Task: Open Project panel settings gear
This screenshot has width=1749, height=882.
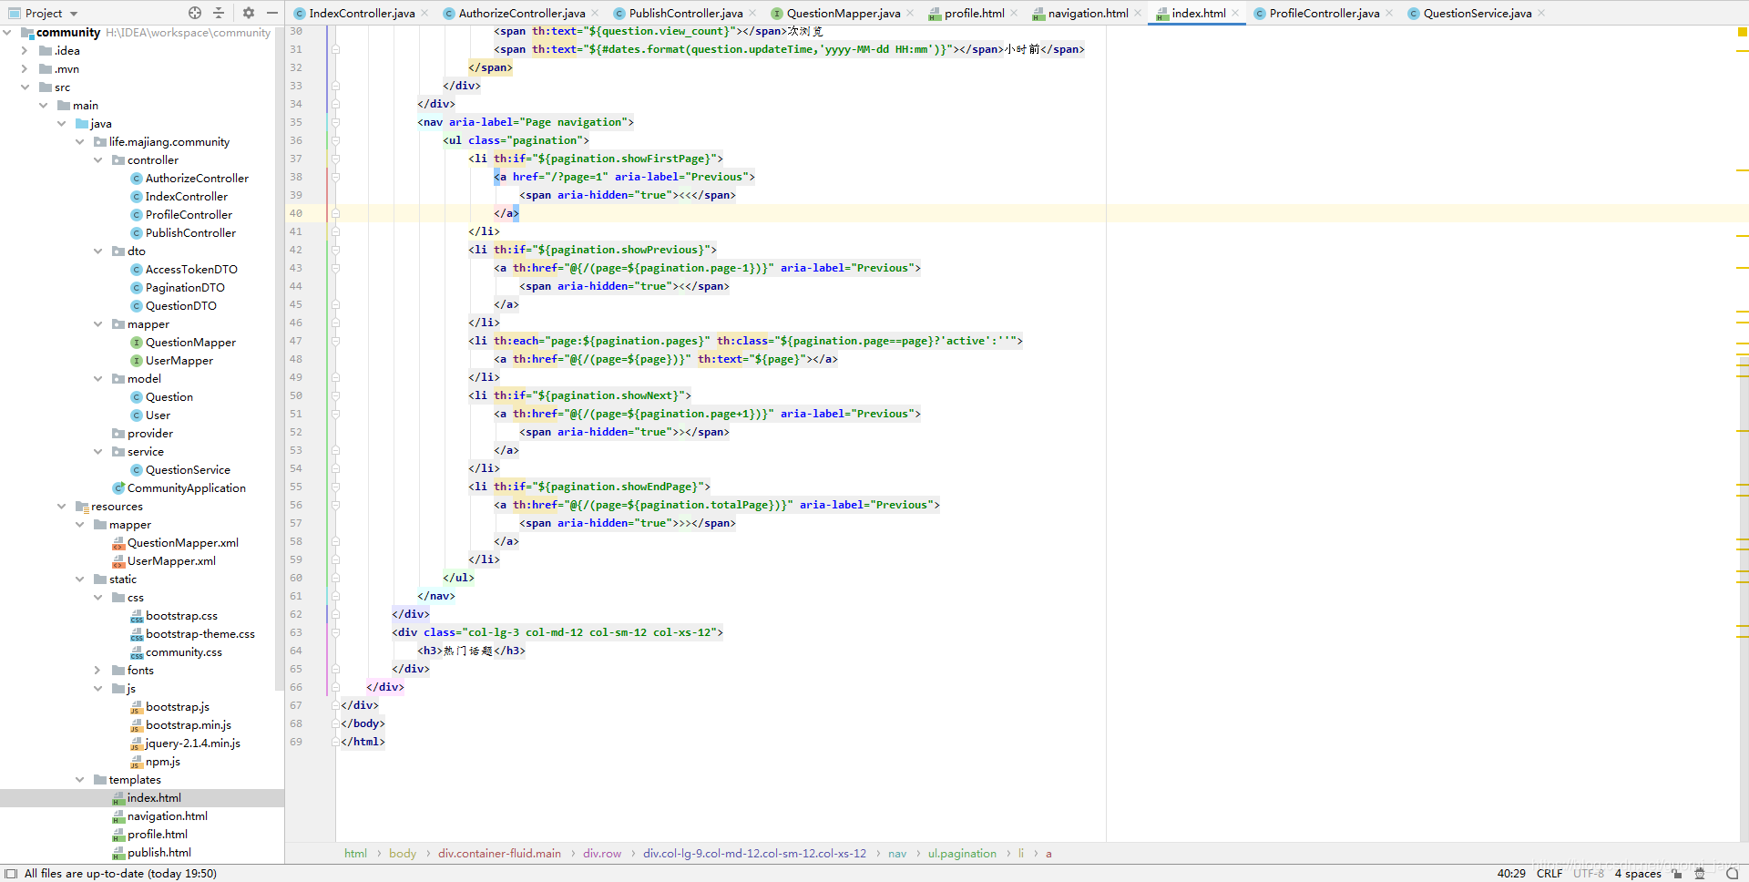Action: pos(249,13)
